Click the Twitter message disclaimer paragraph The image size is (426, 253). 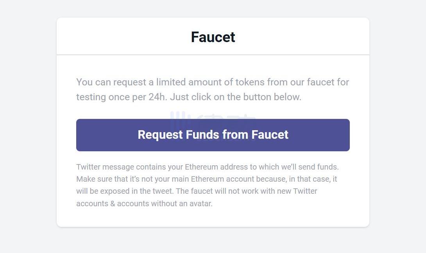click(208, 185)
